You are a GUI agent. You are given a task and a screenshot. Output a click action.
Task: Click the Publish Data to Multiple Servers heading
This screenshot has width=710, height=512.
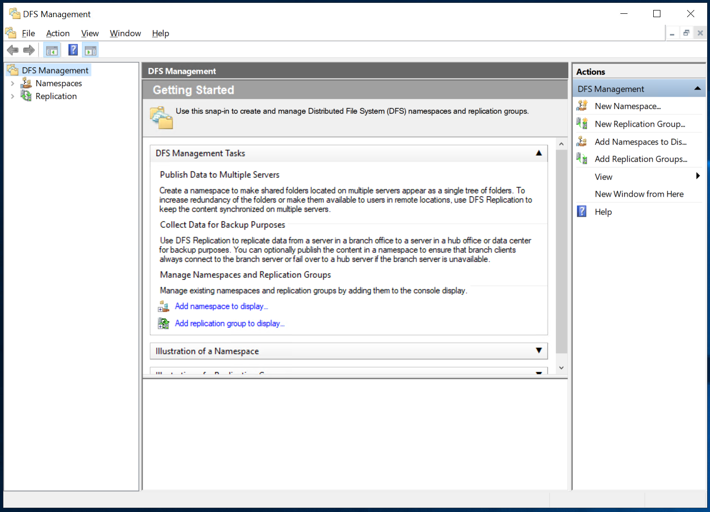[220, 175]
